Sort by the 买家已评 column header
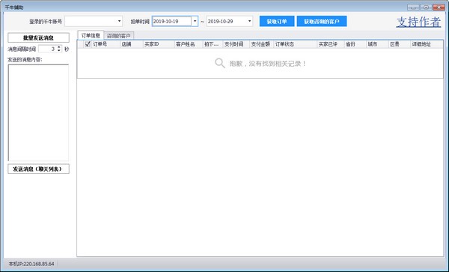 point(331,44)
